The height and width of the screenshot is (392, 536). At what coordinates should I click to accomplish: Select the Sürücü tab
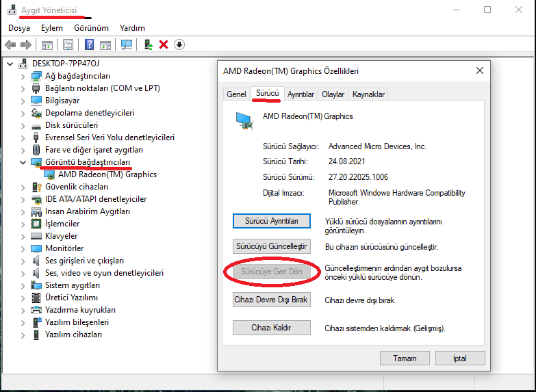coord(268,93)
